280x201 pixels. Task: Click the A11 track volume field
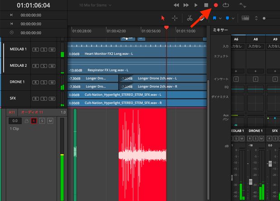pos(14,121)
